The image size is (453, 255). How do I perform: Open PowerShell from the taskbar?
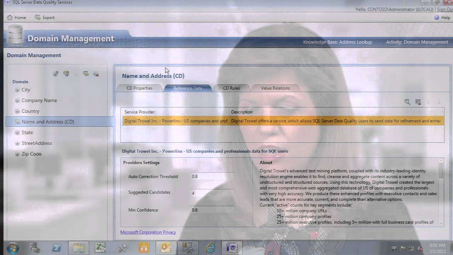pyautogui.click(x=57, y=248)
